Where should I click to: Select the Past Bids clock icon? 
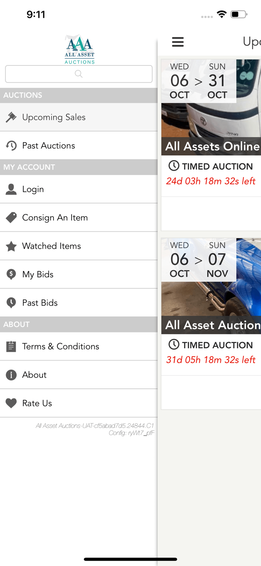(11, 303)
